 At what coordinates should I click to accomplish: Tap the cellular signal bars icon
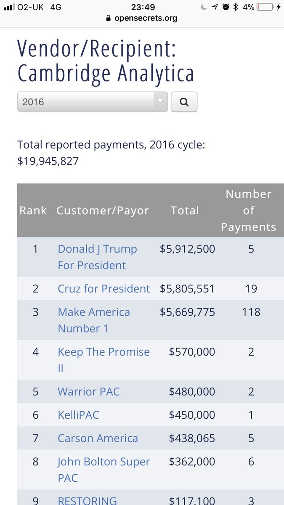click(x=9, y=7)
